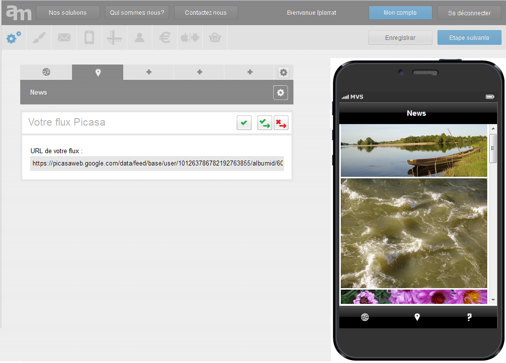This screenshot has width=506, height=363.
Task: Click the Picasa feed URL field
Action: point(157,164)
